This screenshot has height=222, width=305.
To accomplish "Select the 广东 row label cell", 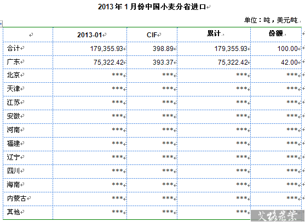I will 28,62.
